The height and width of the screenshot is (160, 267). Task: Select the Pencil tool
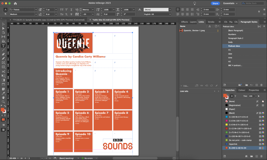(3, 58)
